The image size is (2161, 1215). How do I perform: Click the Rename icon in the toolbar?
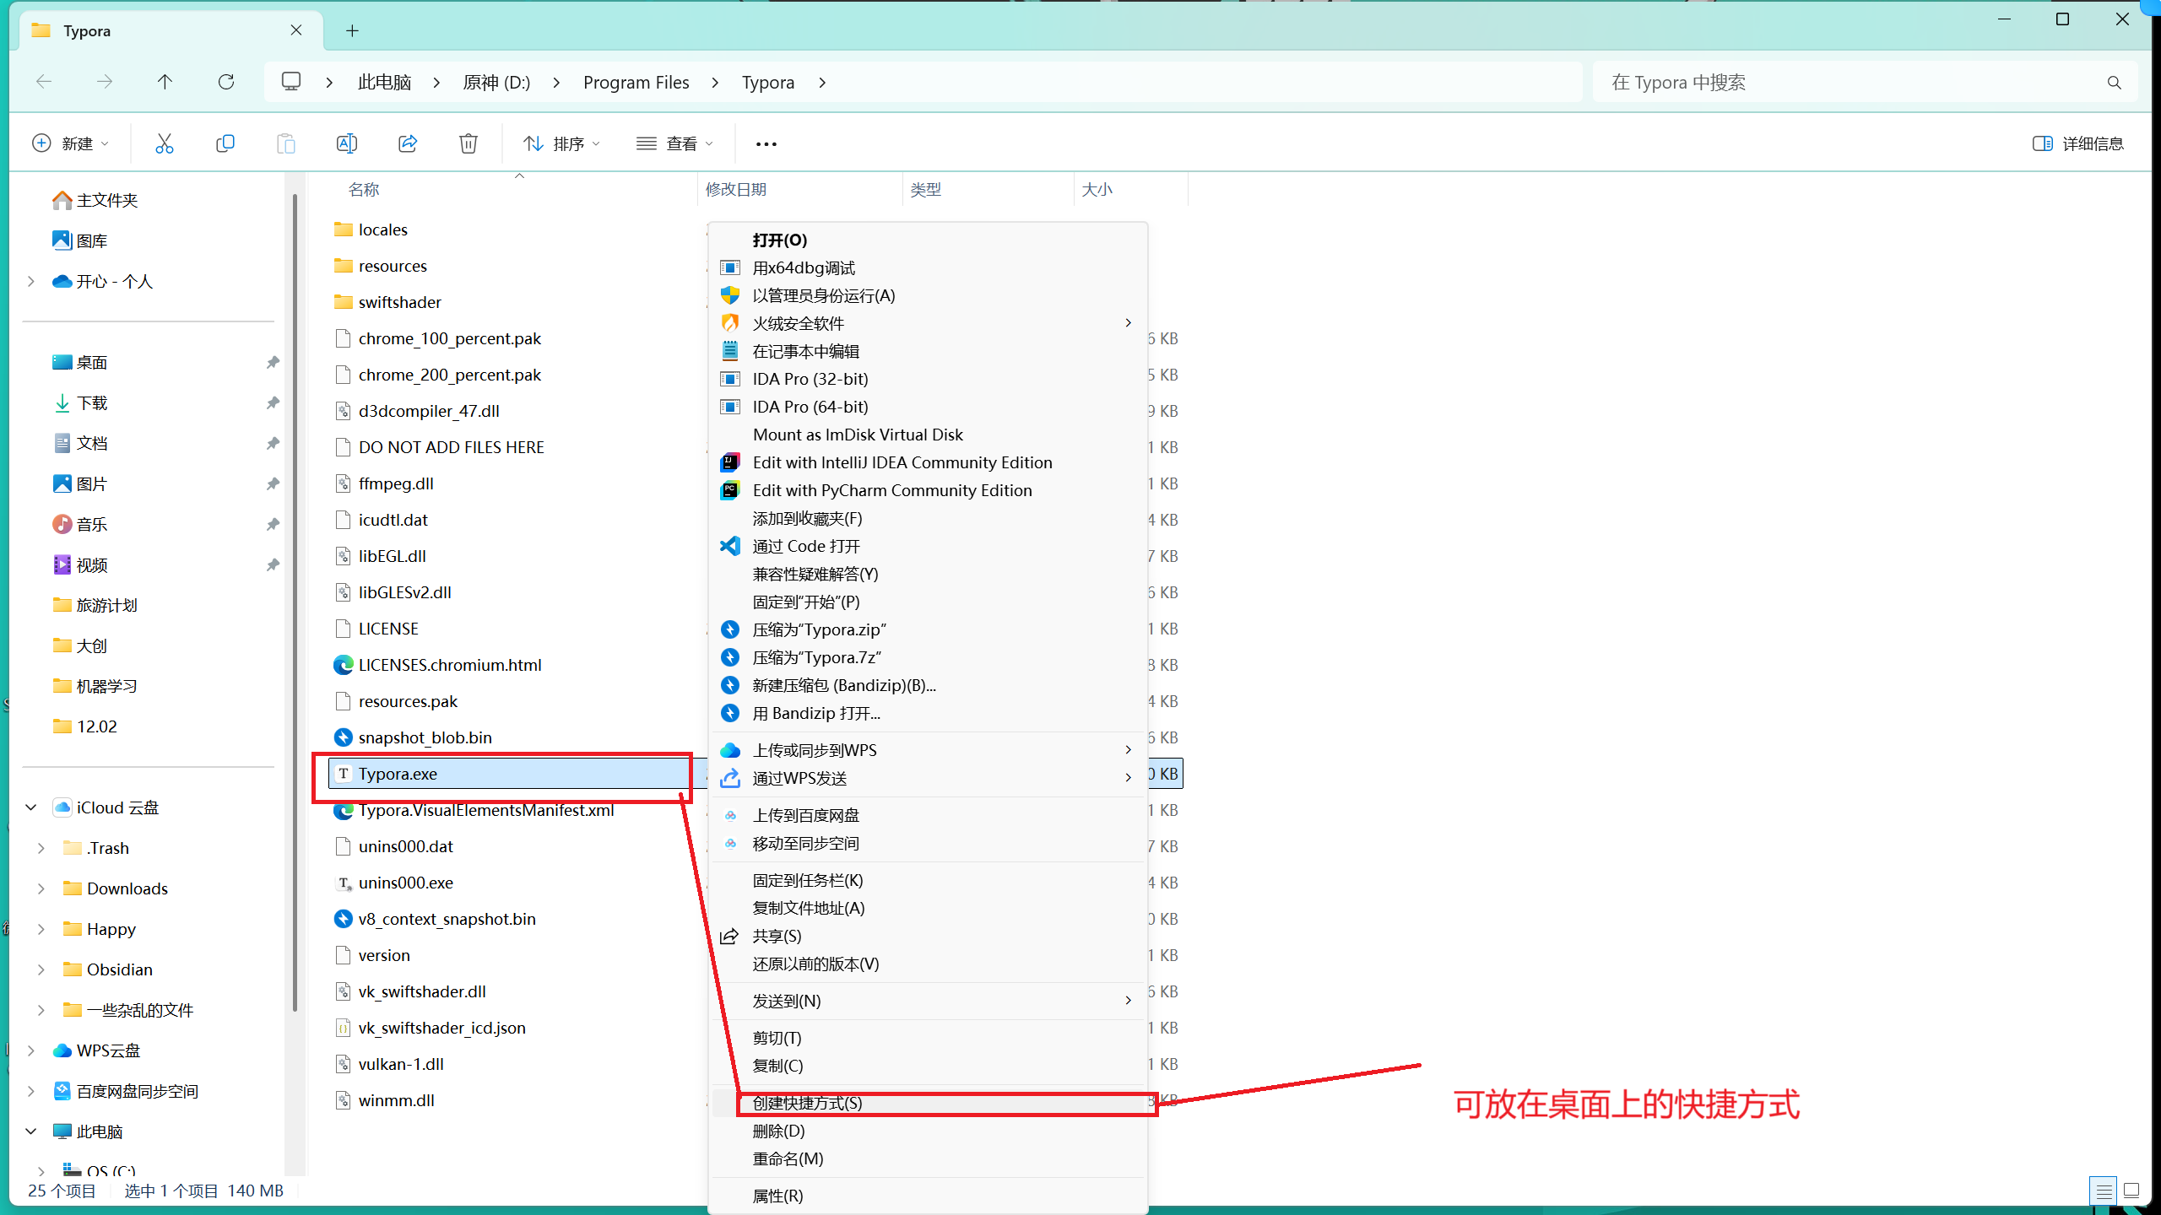click(x=346, y=143)
